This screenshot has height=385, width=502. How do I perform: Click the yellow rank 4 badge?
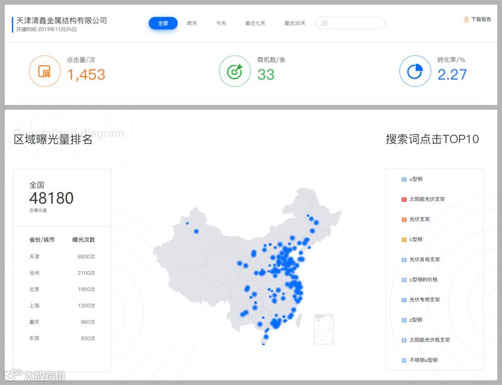(x=404, y=239)
